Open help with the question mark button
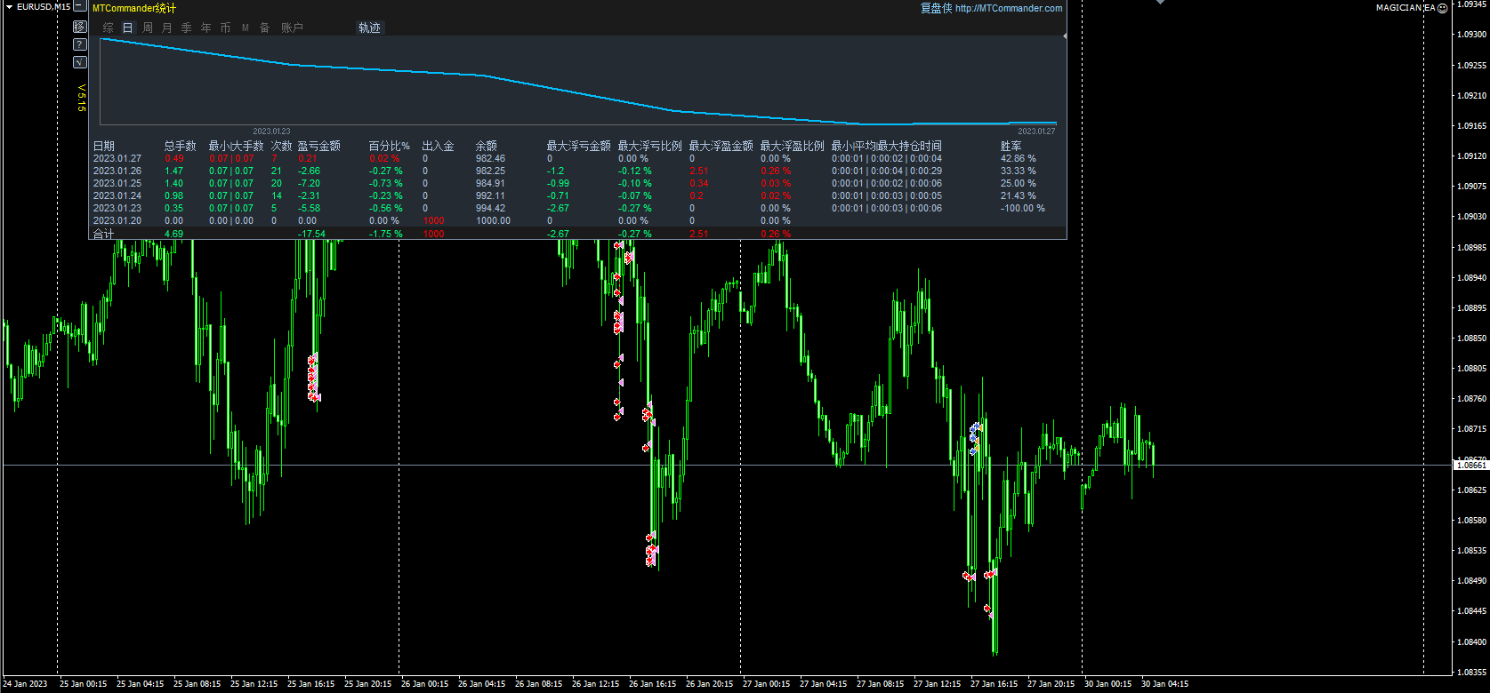This screenshot has width=1490, height=693. [80, 44]
